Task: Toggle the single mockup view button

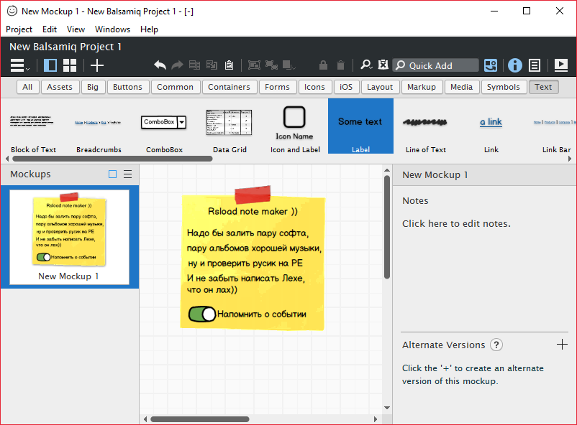Action: pyautogui.click(x=50, y=65)
